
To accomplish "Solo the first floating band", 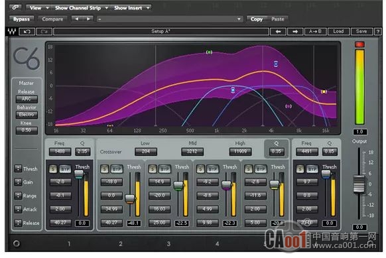I will [x=53, y=169].
